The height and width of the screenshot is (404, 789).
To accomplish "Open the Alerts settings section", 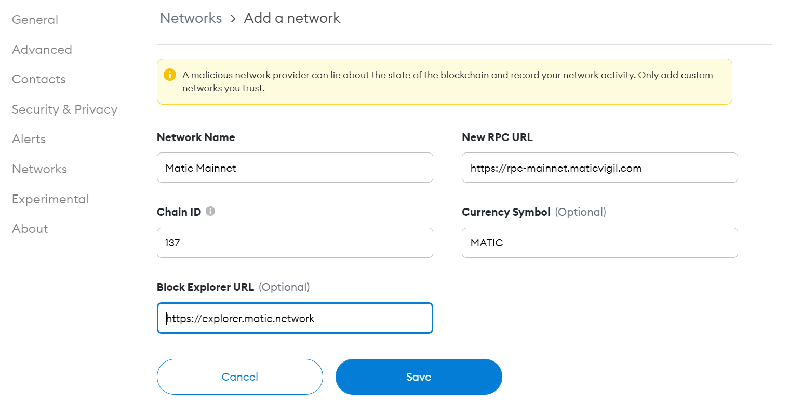I will point(29,139).
